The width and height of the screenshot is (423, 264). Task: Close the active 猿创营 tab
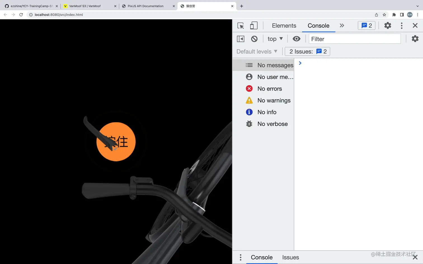232,6
